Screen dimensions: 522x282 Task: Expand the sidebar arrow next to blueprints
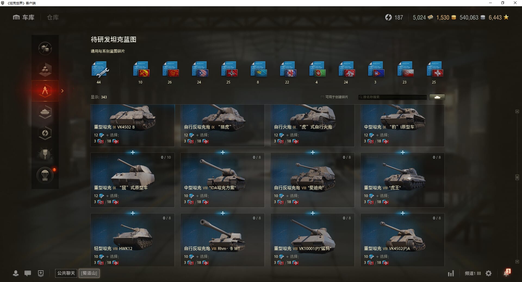[x=62, y=91]
